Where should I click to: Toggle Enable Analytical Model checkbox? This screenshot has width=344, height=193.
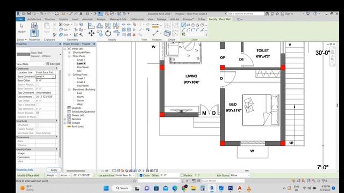tap(38, 129)
